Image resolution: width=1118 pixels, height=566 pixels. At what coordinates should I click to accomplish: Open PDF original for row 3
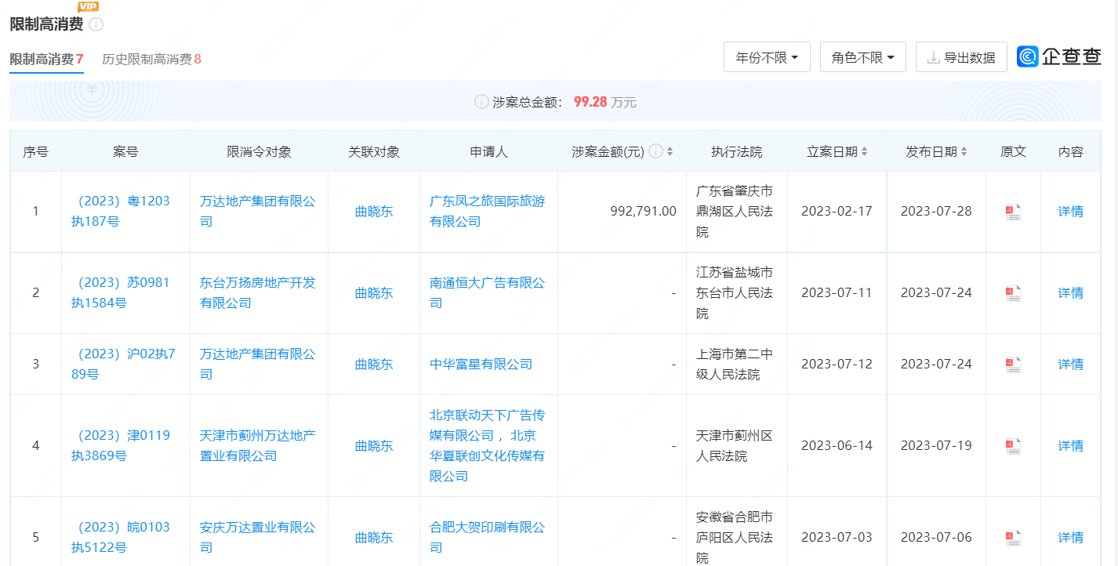[x=1013, y=365]
